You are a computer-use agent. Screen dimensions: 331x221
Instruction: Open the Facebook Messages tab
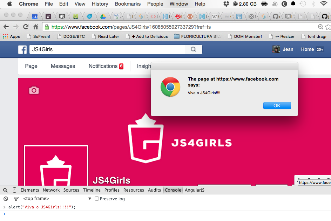tap(63, 66)
